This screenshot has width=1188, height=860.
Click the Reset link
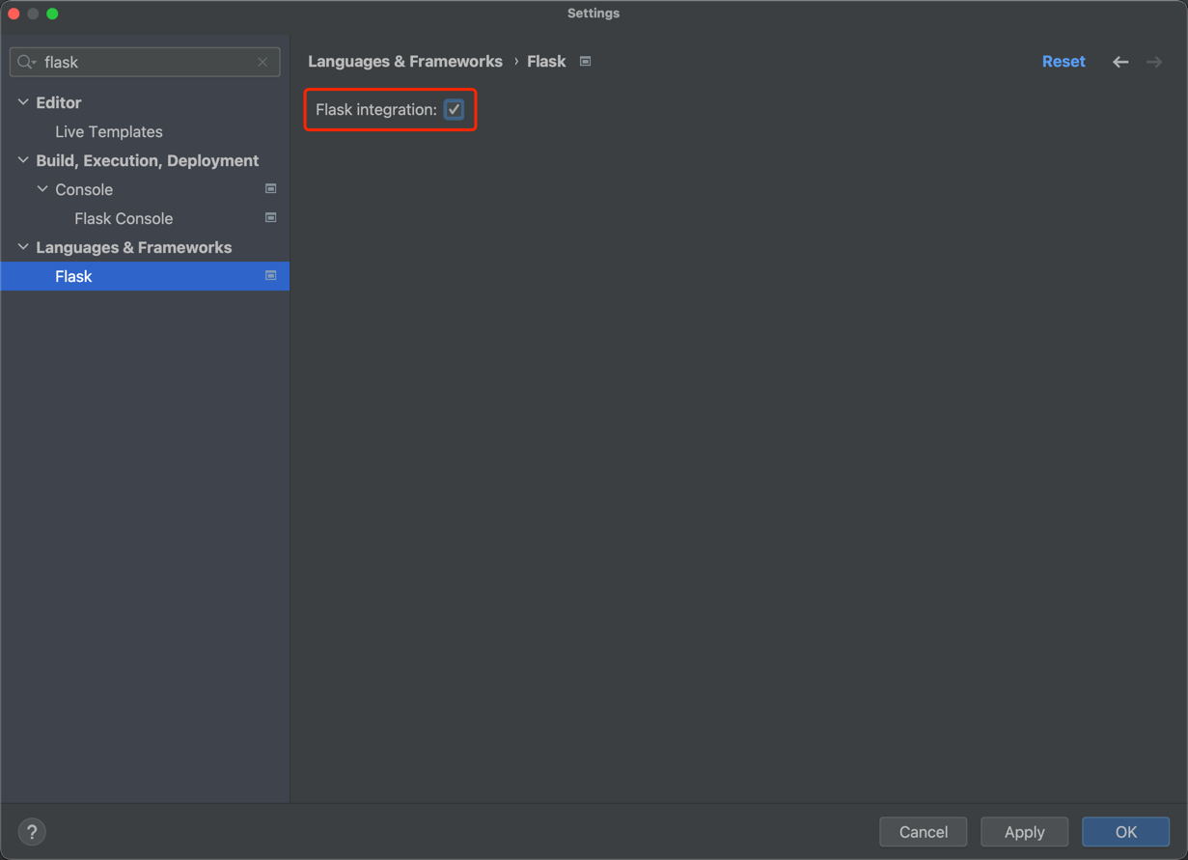coord(1064,61)
